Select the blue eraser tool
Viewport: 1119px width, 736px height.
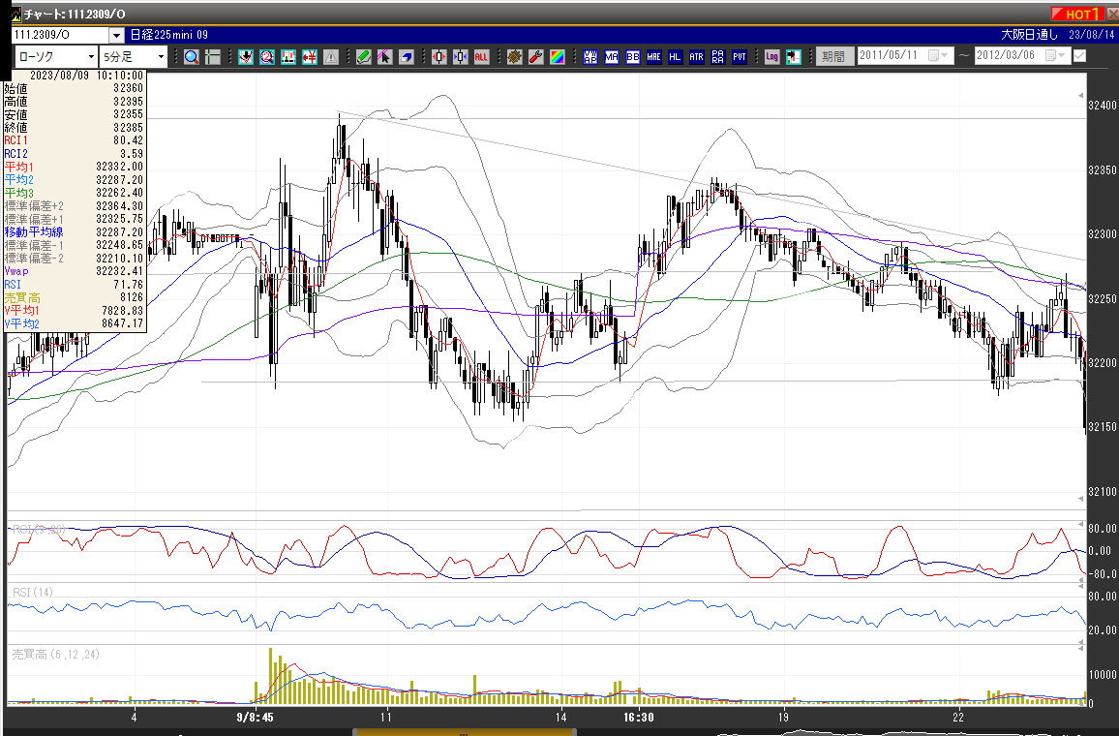tap(406, 57)
